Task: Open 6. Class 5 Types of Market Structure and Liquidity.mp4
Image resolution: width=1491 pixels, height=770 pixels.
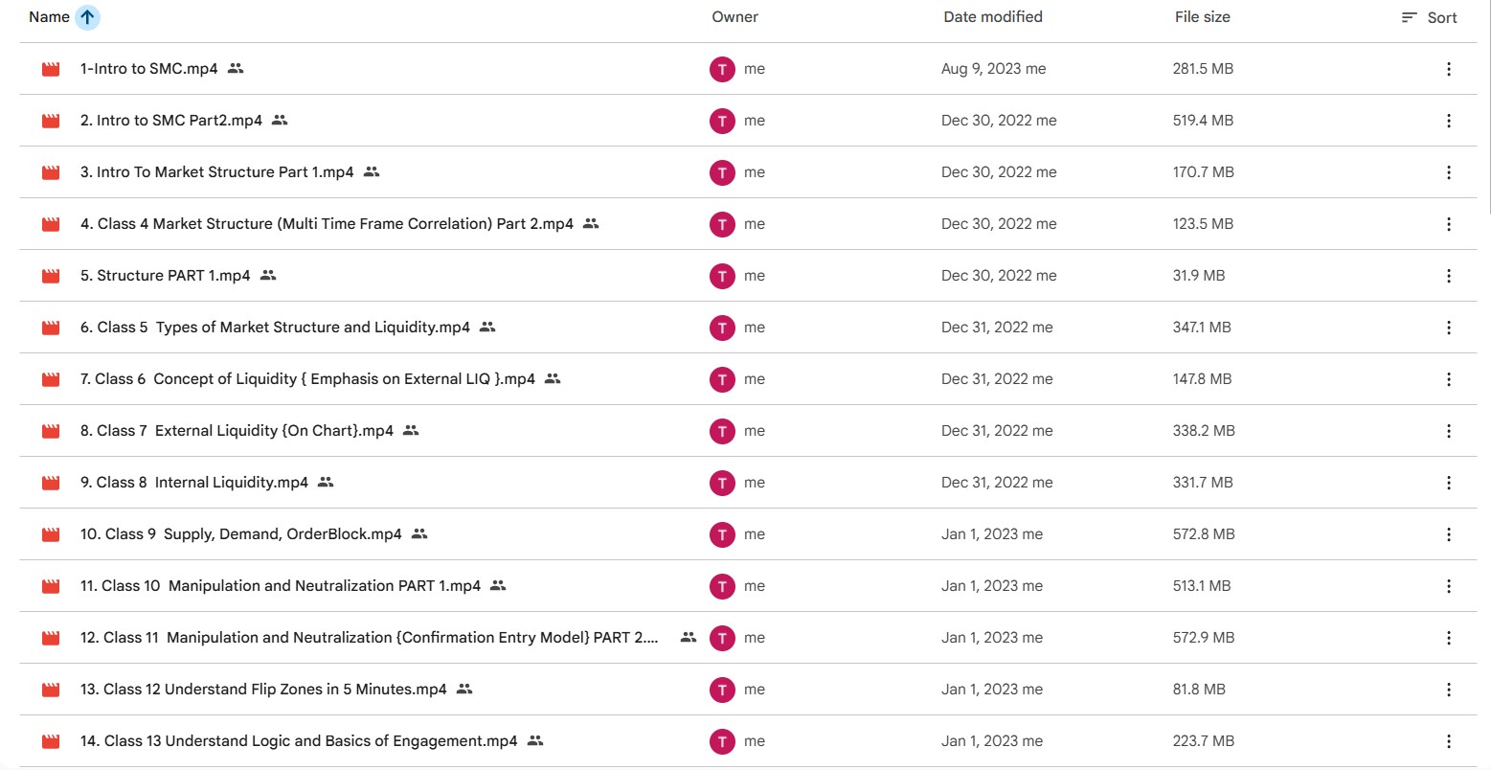Action: tap(275, 328)
